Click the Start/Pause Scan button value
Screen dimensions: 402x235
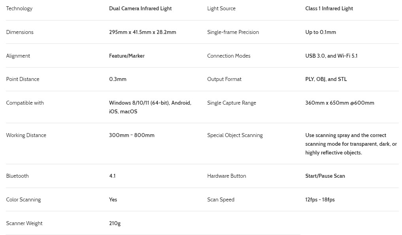[x=325, y=176]
